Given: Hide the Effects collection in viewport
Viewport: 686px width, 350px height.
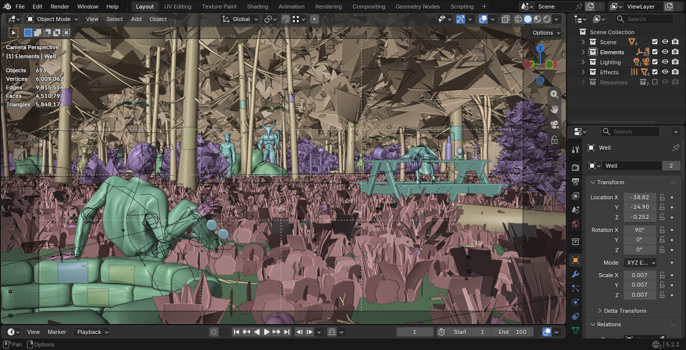Looking at the screenshot, I should [x=665, y=72].
